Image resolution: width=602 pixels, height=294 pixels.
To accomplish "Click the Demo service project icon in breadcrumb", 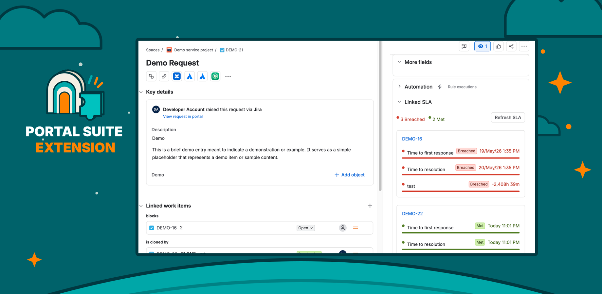I will click(x=169, y=50).
